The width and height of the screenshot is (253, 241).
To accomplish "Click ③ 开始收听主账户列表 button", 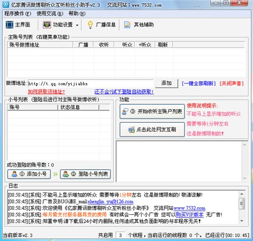I will 152,111.
